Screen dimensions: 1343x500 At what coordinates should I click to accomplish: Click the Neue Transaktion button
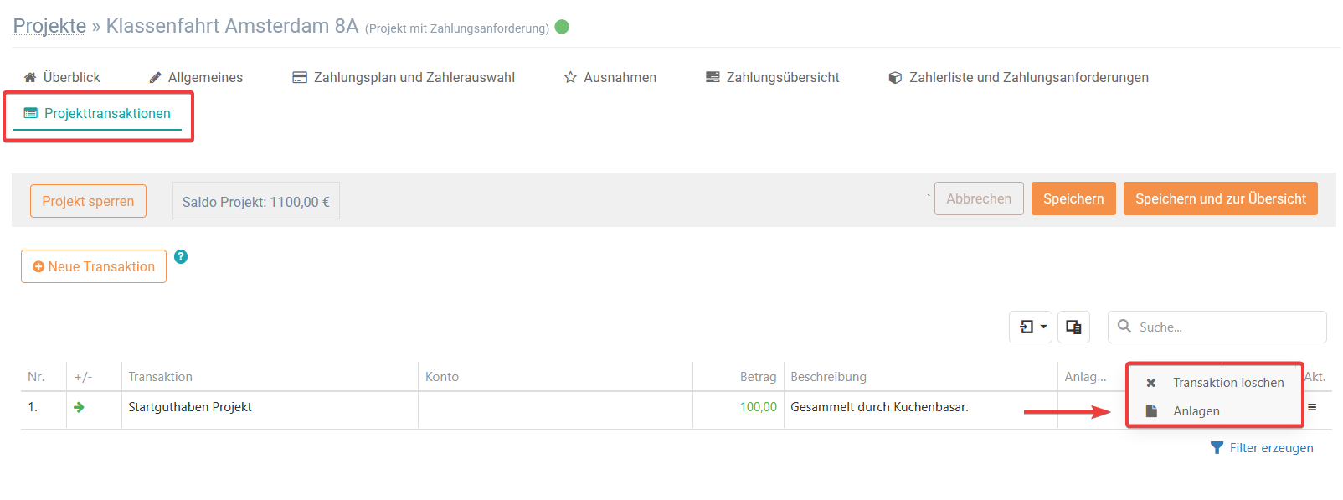click(x=94, y=266)
